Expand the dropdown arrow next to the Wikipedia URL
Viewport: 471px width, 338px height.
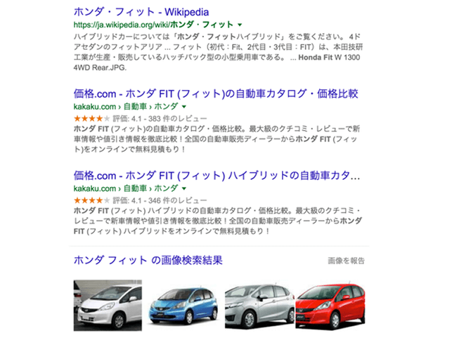tap(240, 25)
